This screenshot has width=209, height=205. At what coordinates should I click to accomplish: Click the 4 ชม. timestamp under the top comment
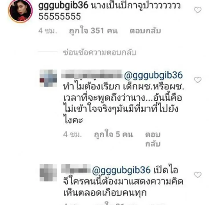[x=48, y=31]
